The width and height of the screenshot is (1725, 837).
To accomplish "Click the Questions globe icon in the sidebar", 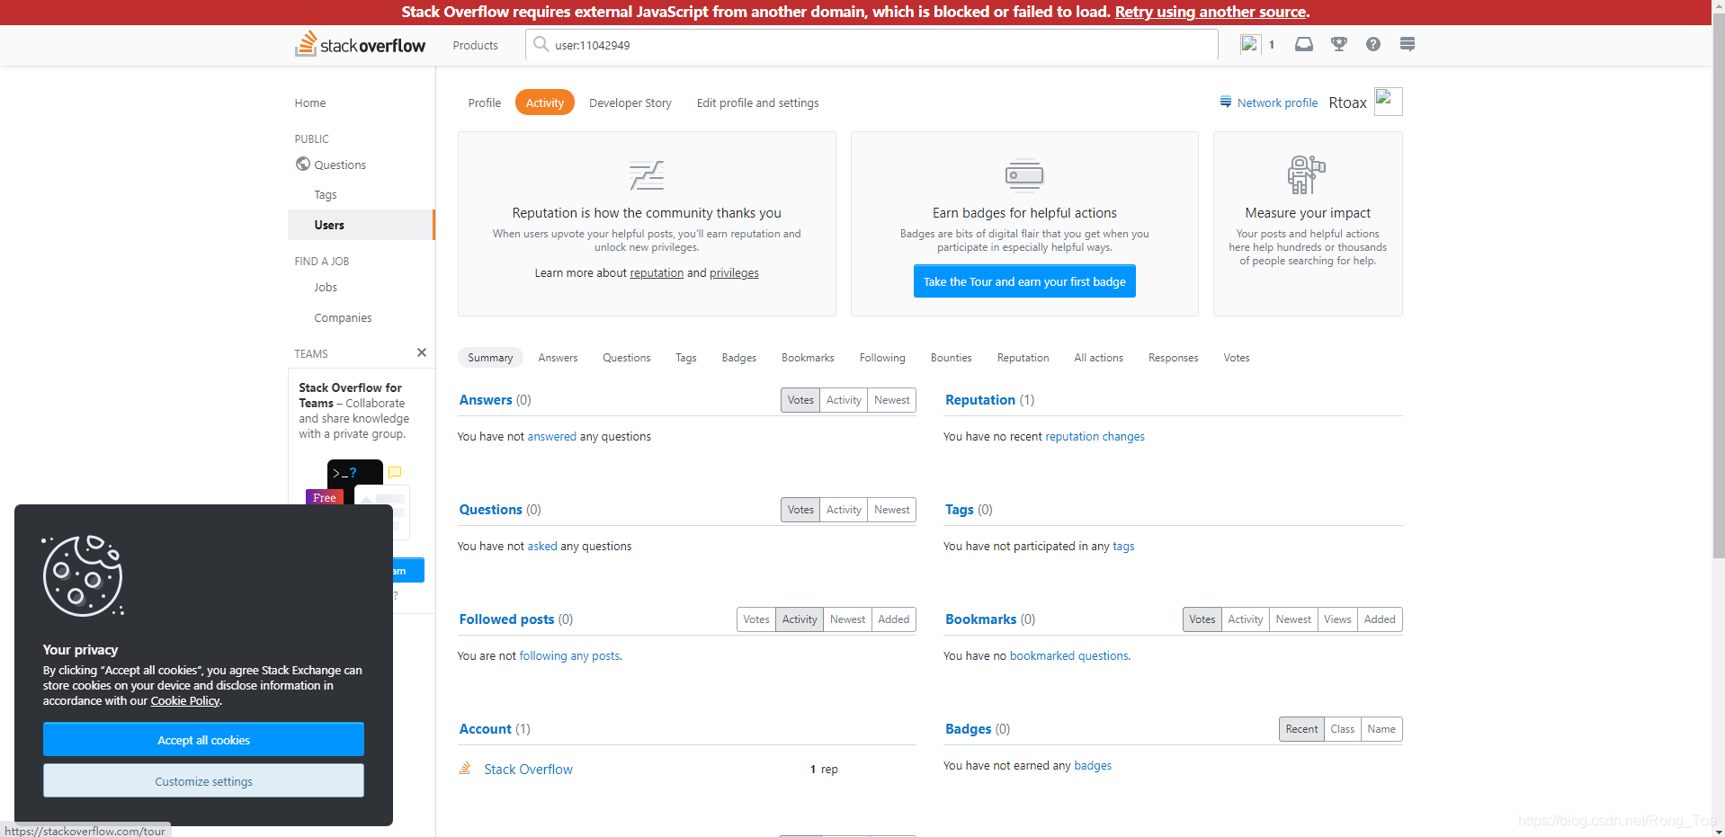I will pos(303,165).
